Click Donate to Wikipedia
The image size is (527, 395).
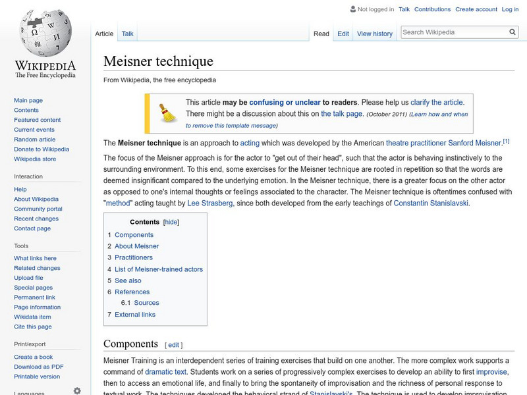click(x=42, y=149)
